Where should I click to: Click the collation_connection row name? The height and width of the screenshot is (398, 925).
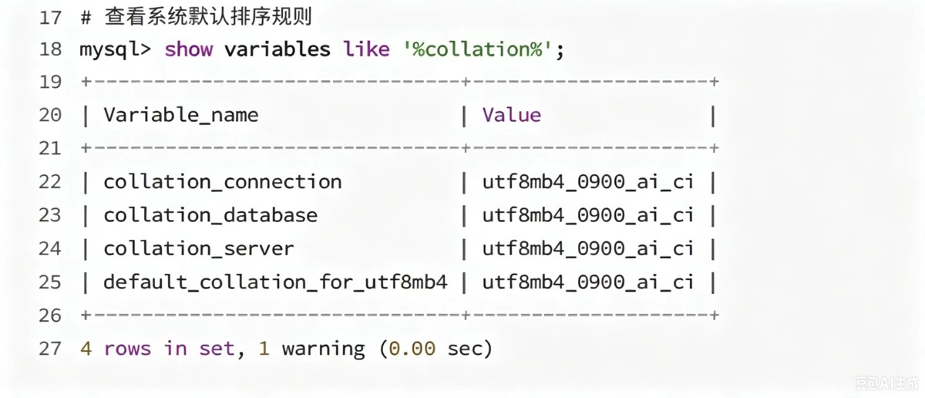pyautogui.click(x=223, y=182)
